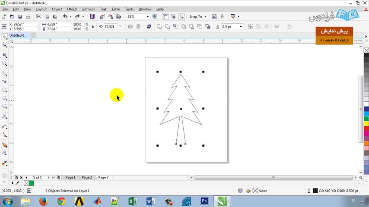Screen dimensions: 369x207
Task: Select the Untitled-1 document tab
Action: tap(17, 35)
